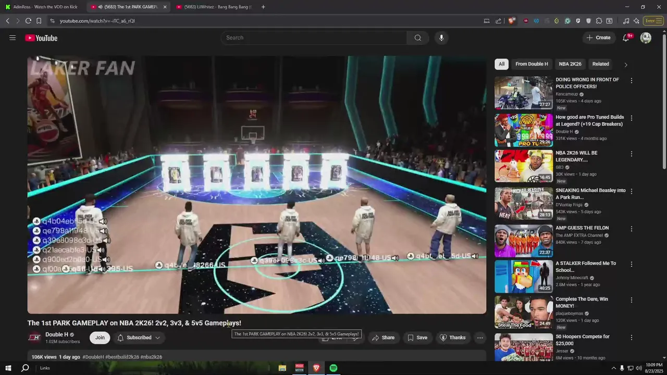Open more actions for Pro Tuned Builds video
The height and width of the screenshot is (375, 667).
tap(631, 118)
